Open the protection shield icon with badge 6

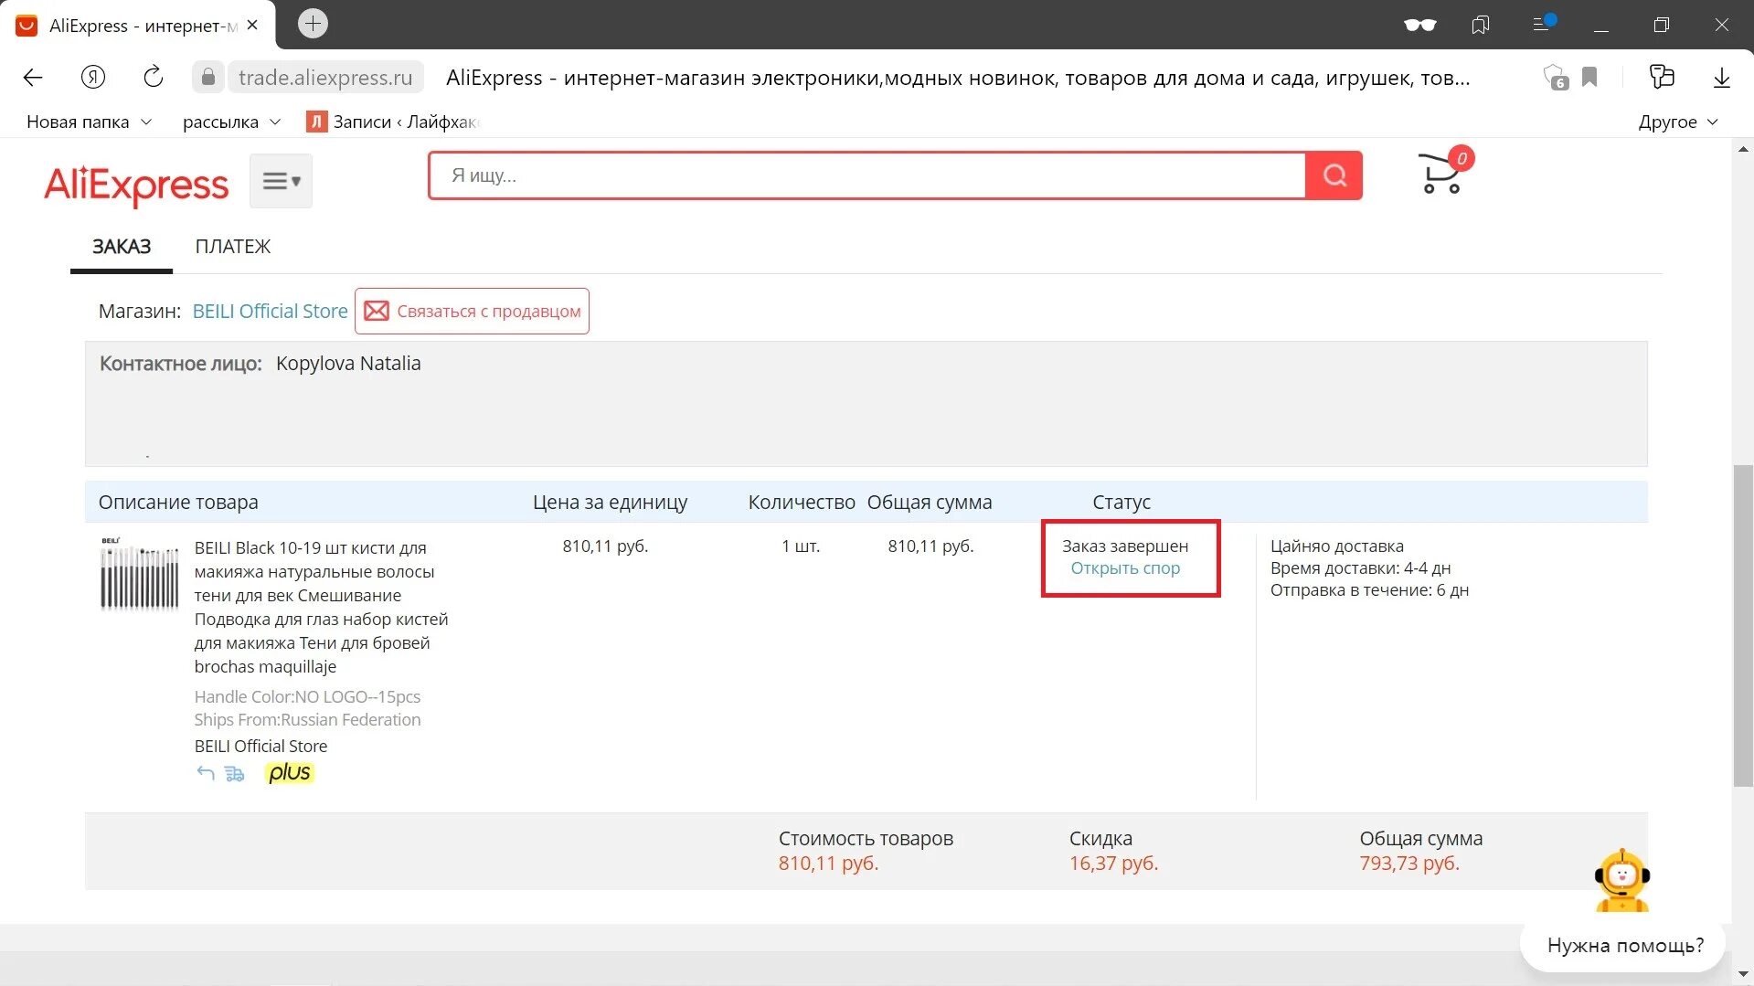1555,78
